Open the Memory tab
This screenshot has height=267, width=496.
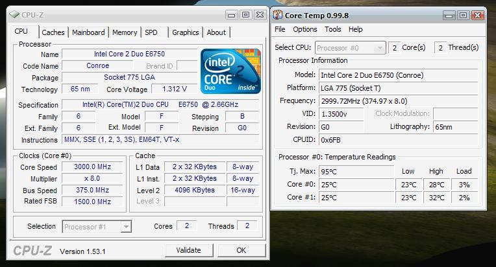(x=125, y=32)
